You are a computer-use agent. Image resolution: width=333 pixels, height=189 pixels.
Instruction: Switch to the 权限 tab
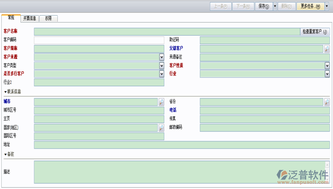point(48,18)
